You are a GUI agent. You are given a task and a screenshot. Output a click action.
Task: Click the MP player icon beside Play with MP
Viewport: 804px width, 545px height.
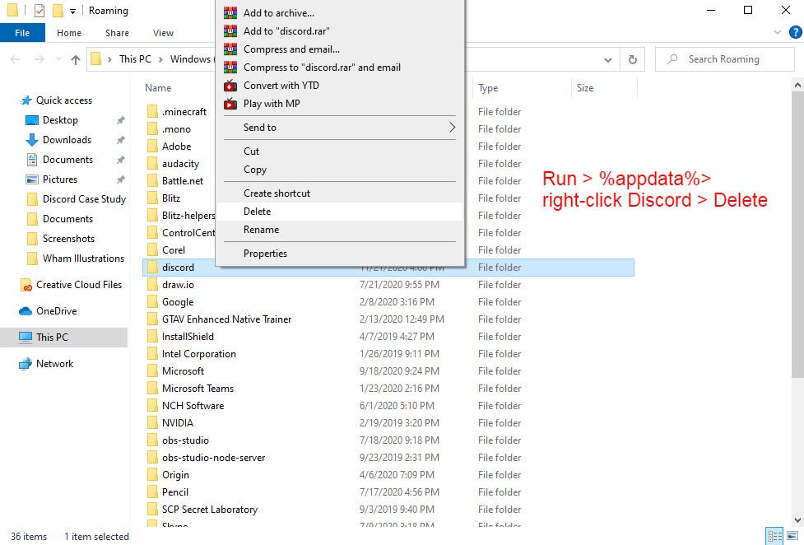coord(230,104)
